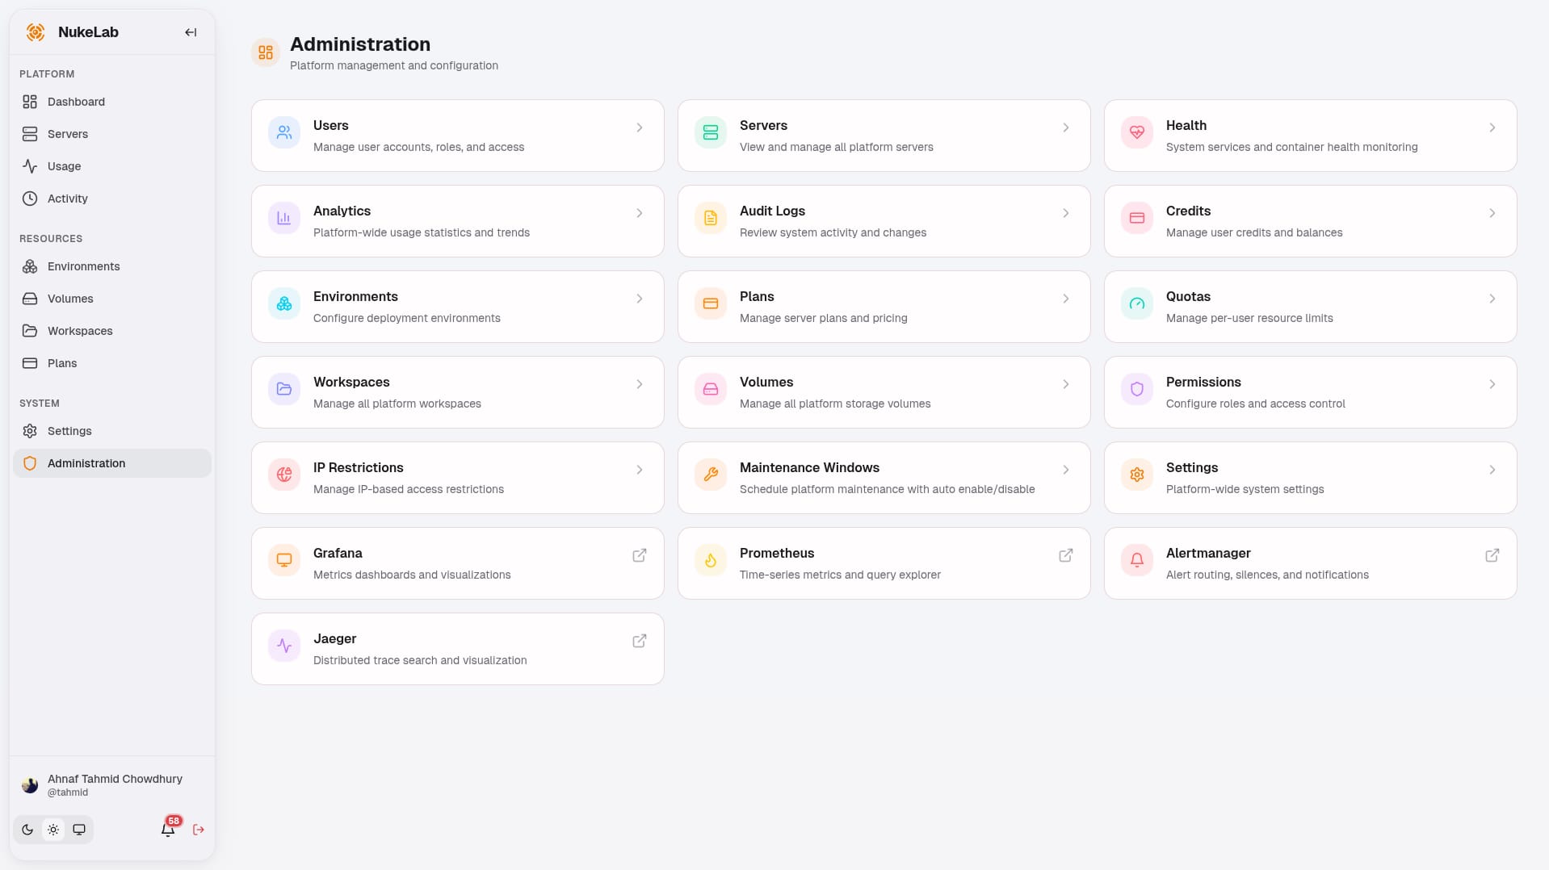This screenshot has width=1549, height=870.
Task: Click Ahnaf Tahmid Chowdhury profile avatar
Action: tap(30, 784)
